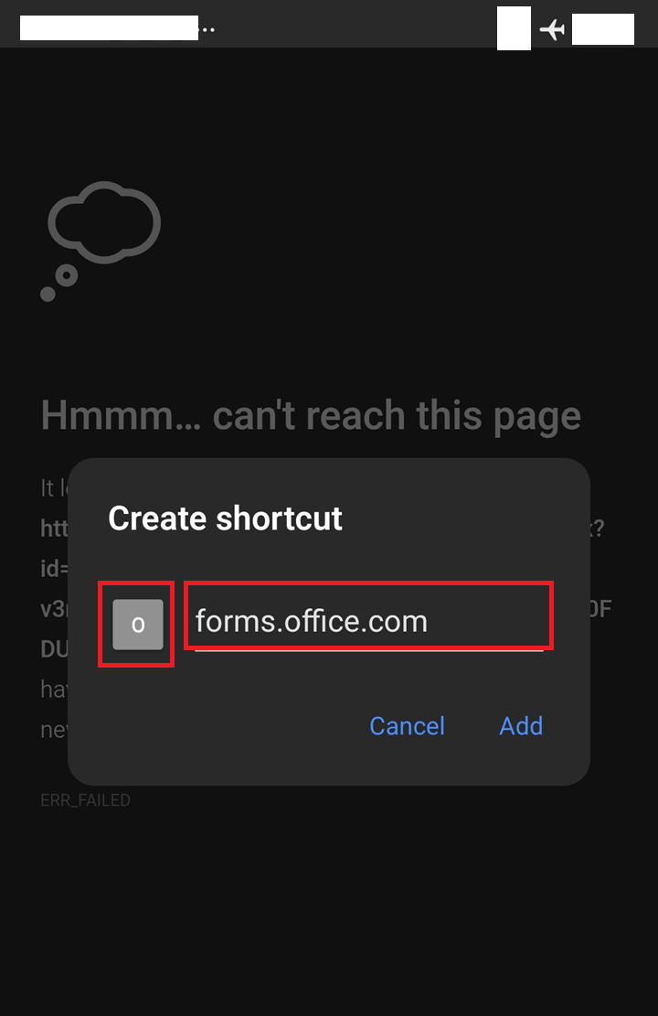Edit the forms.office.com shortcut name field
This screenshot has width=658, height=1016.
point(368,621)
